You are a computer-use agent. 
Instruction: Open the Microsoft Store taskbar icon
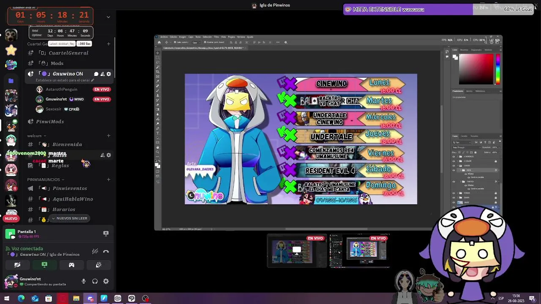point(49,299)
